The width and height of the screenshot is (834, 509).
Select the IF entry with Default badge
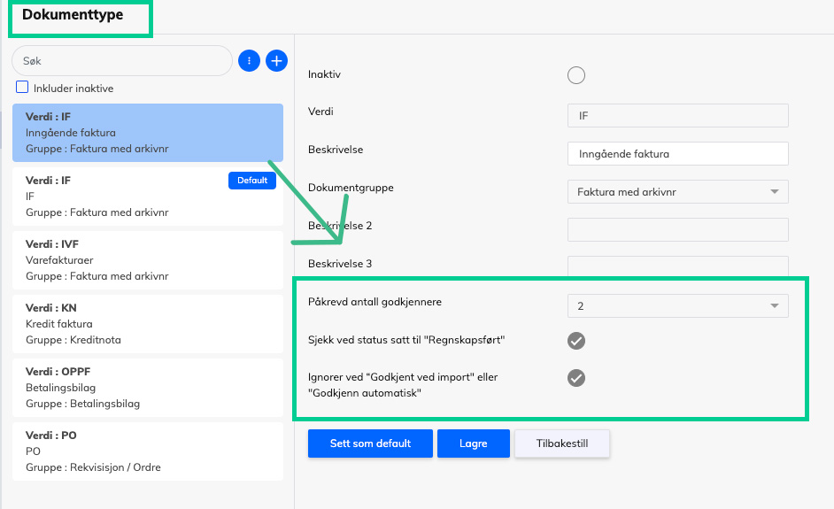click(148, 197)
